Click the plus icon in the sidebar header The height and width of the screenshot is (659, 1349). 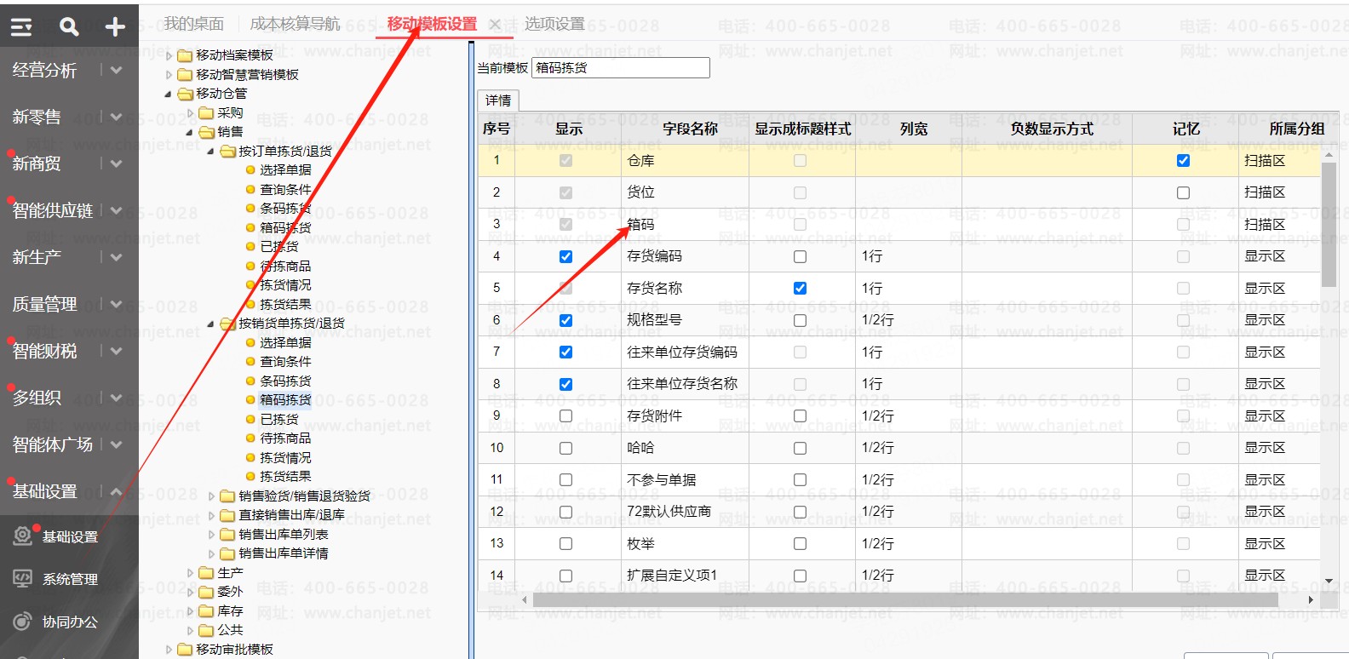(115, 27)
